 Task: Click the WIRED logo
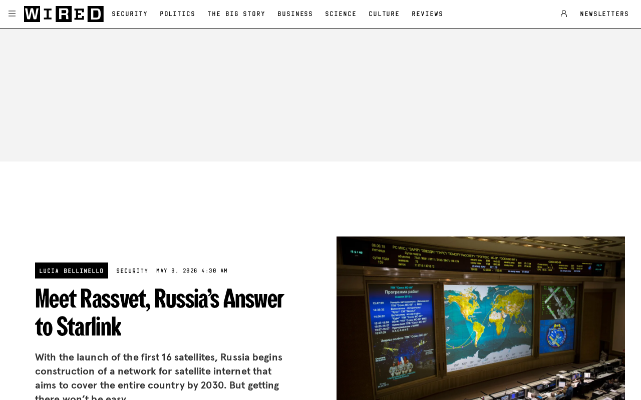pos(64,14)
